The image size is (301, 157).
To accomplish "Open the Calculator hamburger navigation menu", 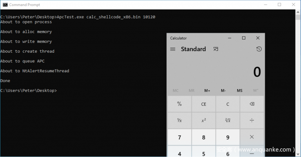I will click(173, 49).
